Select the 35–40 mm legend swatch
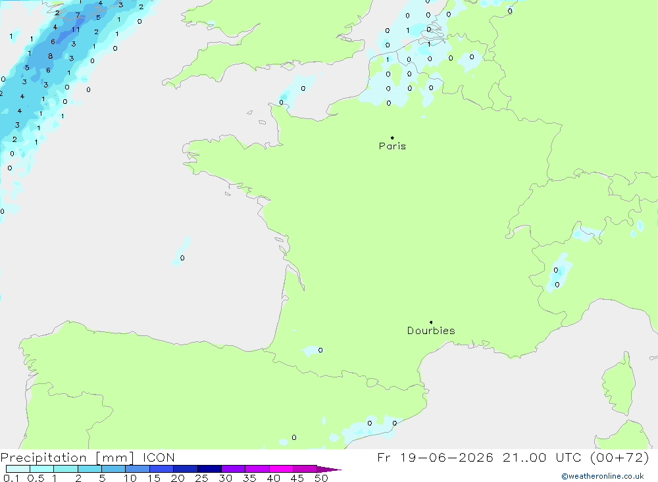658x482 pixels. [257, 469]
